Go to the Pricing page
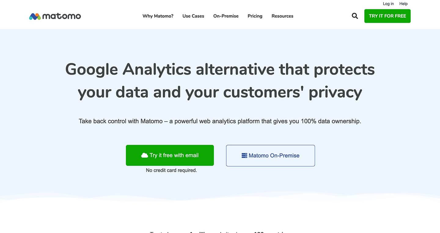The image size is (440, 233). 255,16
